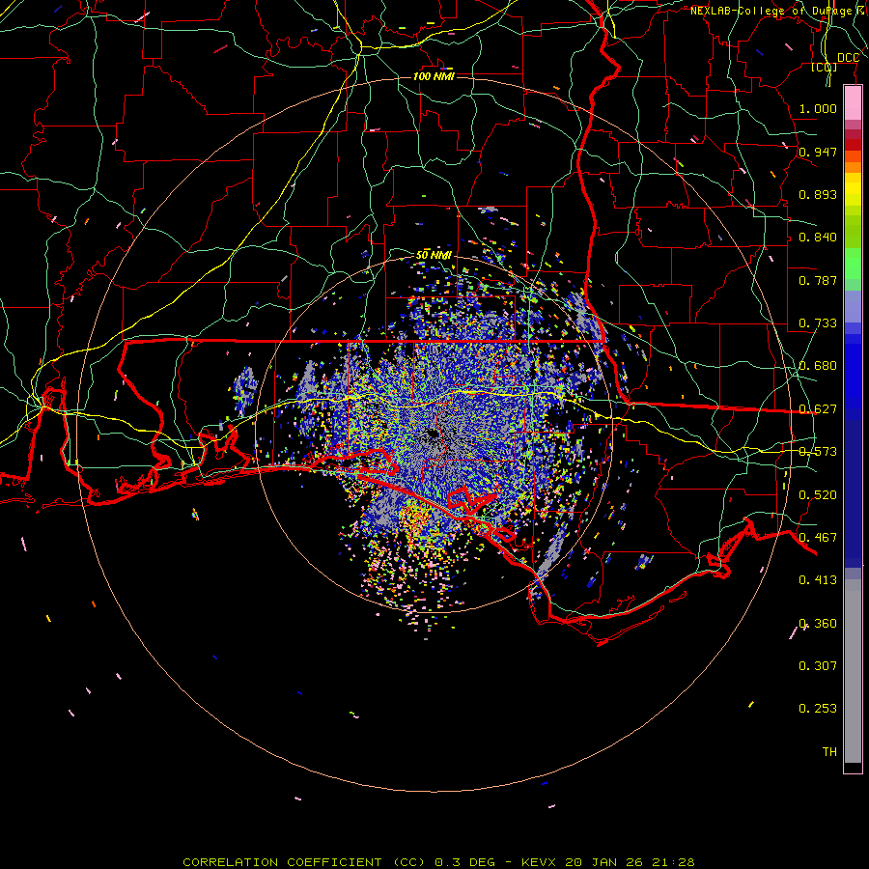Pick the pink segment of the color bar
The width and height of the screenshot is (869, 869).
[853, 102]
